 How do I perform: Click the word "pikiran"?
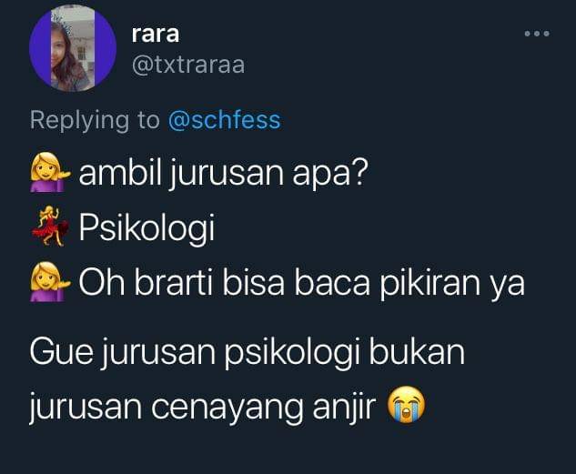[429, 283]
